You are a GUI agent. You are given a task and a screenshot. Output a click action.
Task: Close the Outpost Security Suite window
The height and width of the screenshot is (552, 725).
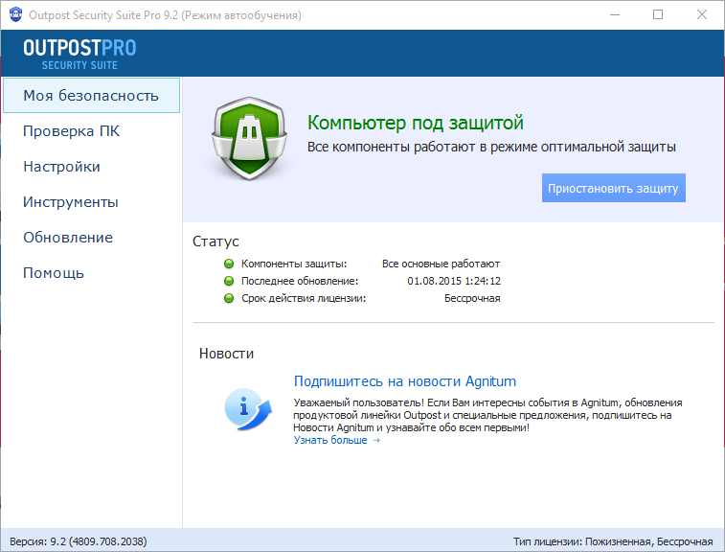coord(701,14)
